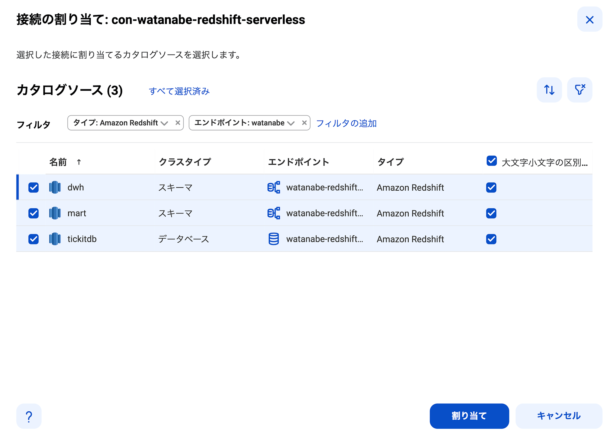Viewport: 609px width, 436px height.
Task: Open the sort order icon button
Action: (x=549, y=90)
